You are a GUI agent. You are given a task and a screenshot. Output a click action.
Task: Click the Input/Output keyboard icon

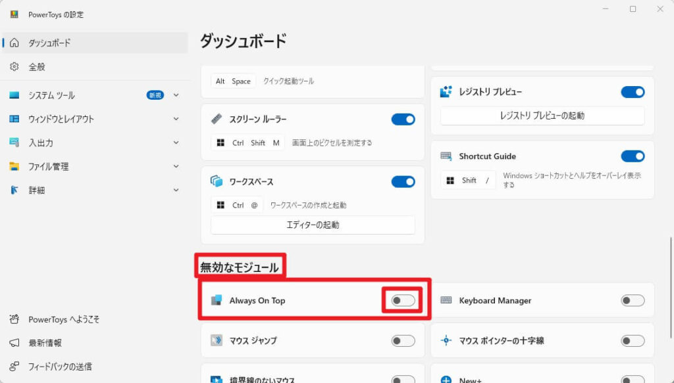click(14, 143)
